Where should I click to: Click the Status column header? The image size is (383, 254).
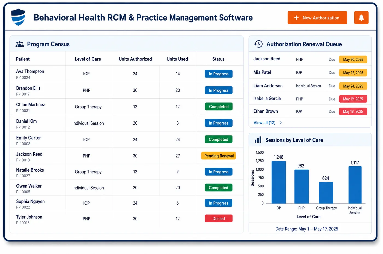(218, 59)
